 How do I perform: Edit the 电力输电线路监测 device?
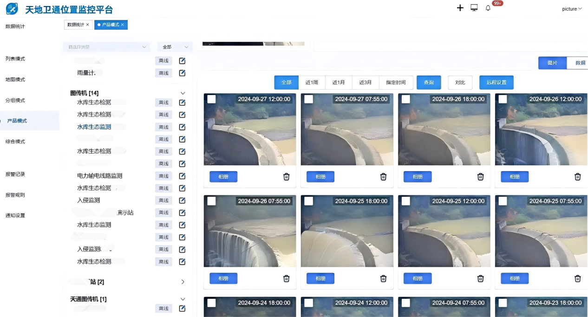pyautogui.click(x=182, y=176)
